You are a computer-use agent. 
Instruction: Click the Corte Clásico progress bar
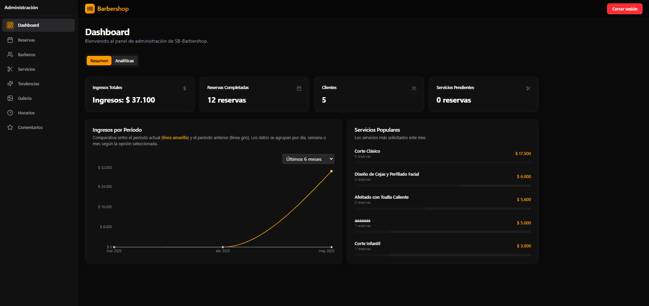tap(443, 162)
